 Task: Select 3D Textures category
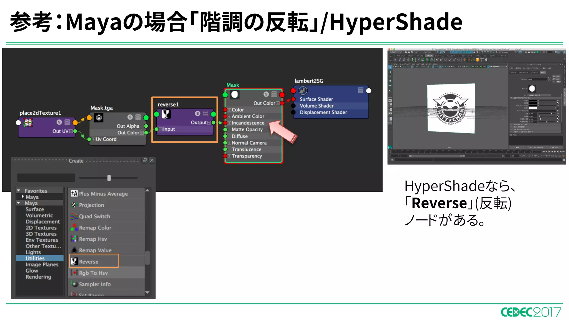pyautogui.click(x=41, y=234)
